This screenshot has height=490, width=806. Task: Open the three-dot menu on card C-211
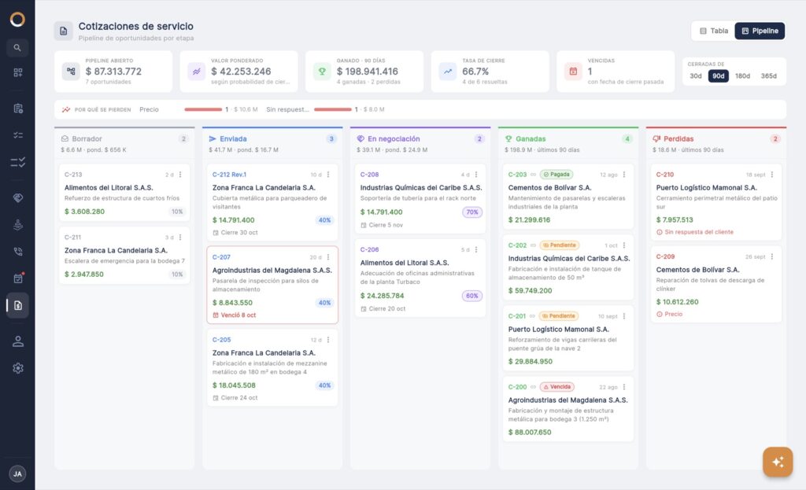point(180,238)
